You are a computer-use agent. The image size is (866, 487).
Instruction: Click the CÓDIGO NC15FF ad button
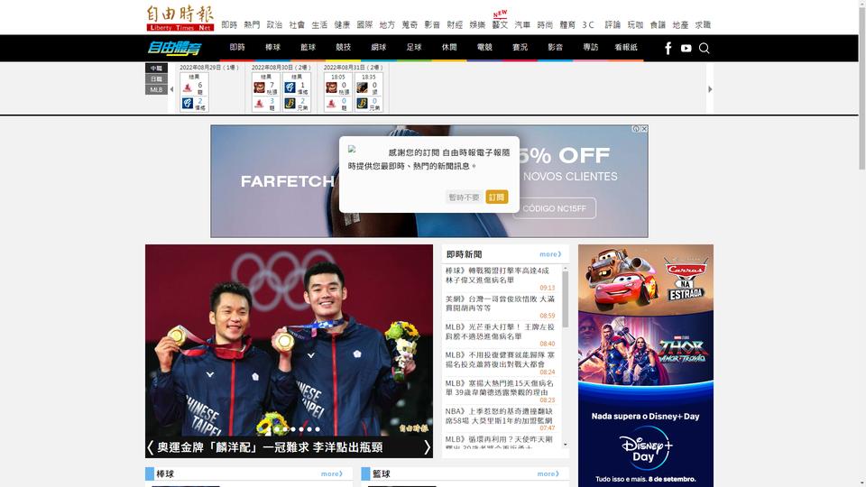(554, 208)
